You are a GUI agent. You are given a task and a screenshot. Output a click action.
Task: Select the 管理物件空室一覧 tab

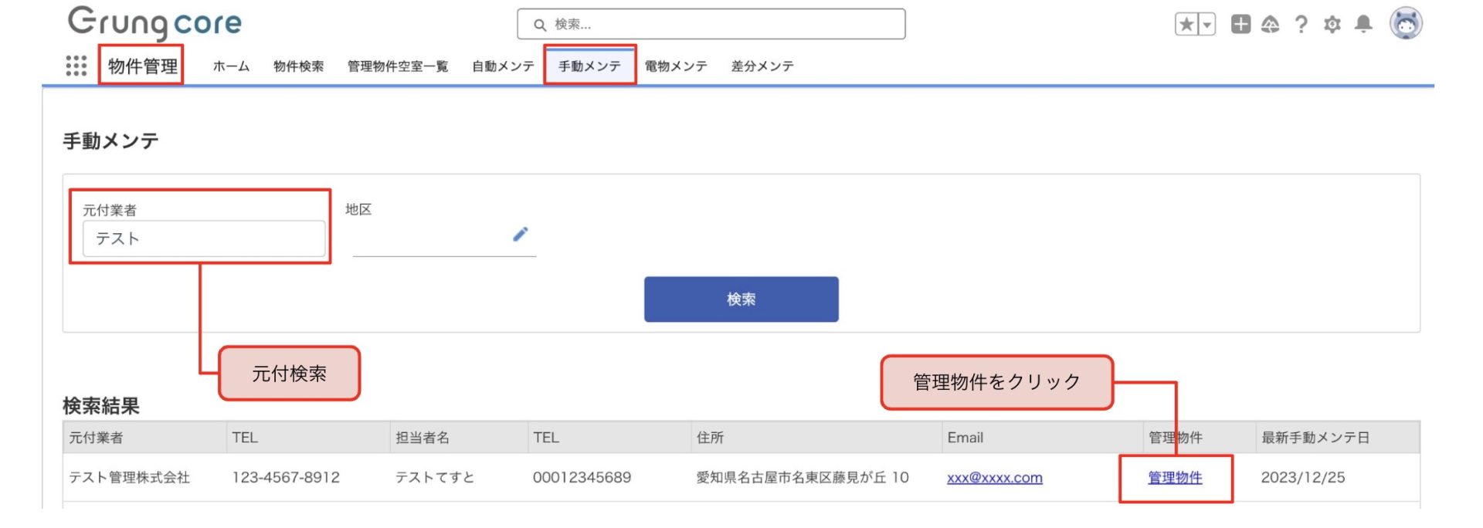[x=397, y=66]
